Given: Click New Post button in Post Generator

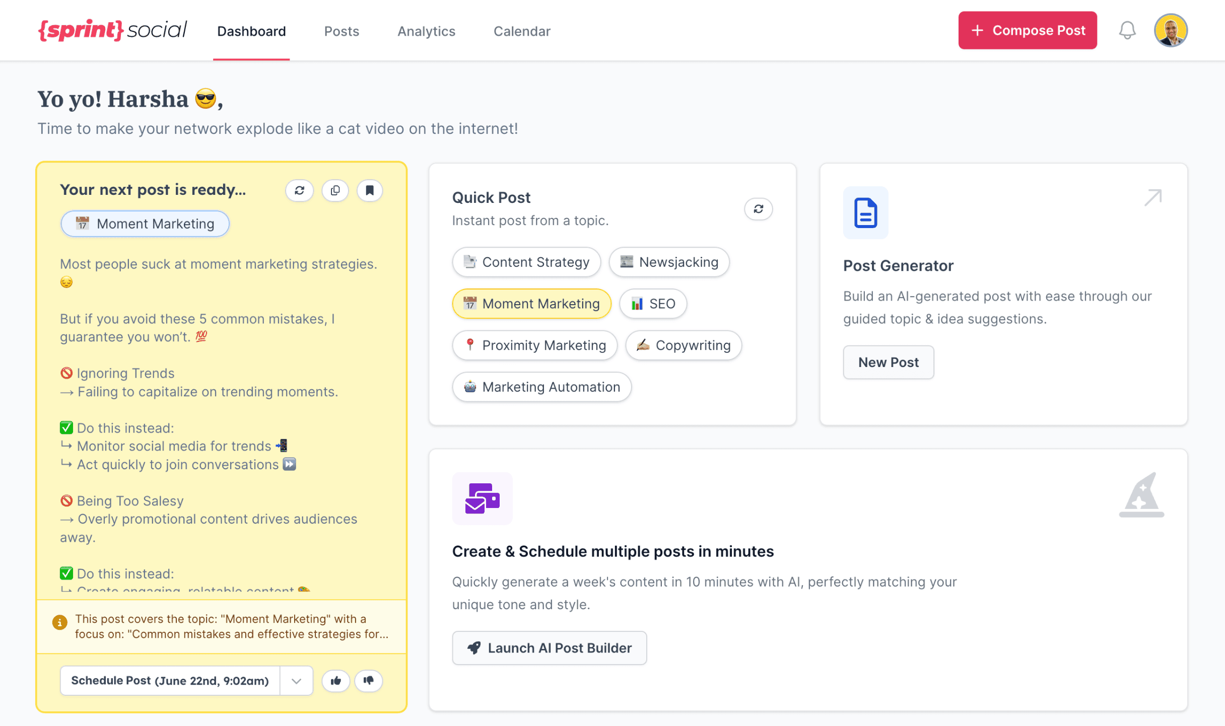Looking at the screenshot, I should (x=889, y=362).
